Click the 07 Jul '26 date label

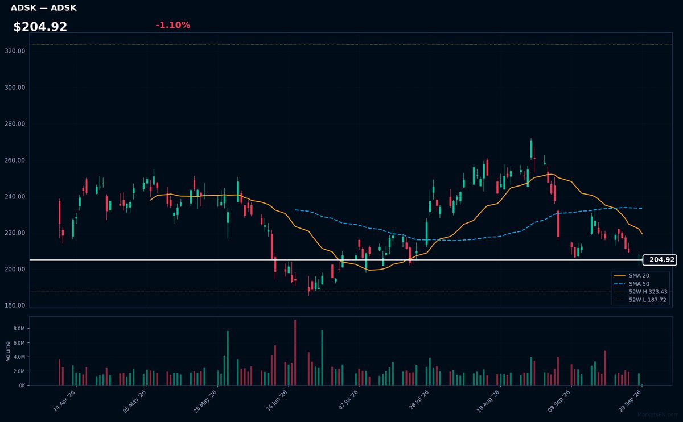pos(348,401)
